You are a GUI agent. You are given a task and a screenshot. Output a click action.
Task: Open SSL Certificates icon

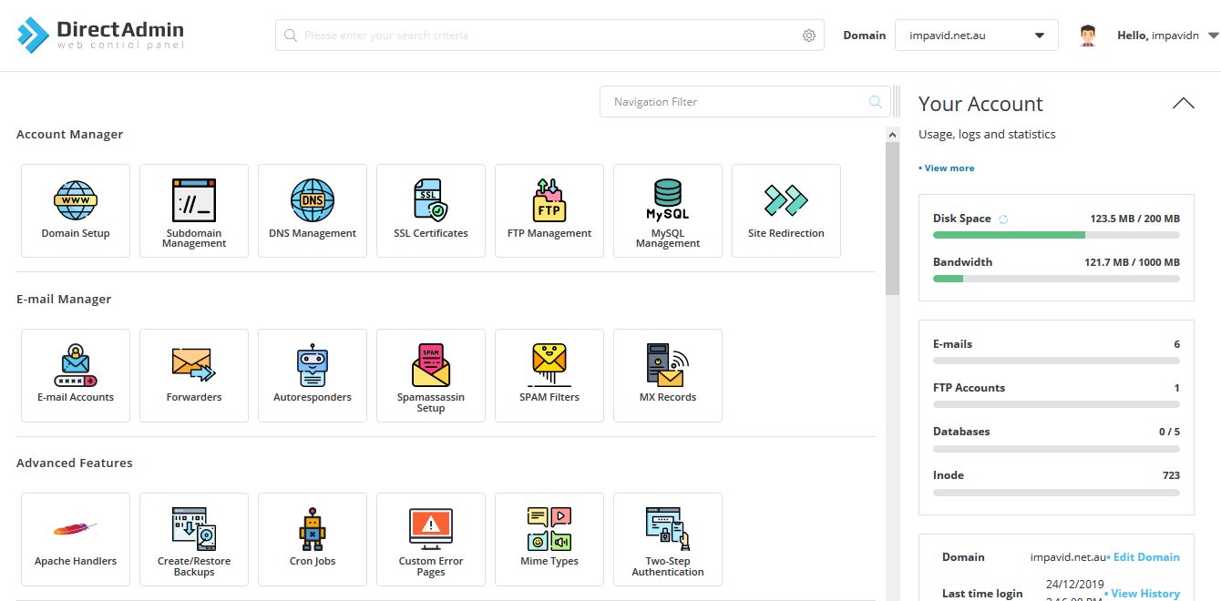coord(431,201)
